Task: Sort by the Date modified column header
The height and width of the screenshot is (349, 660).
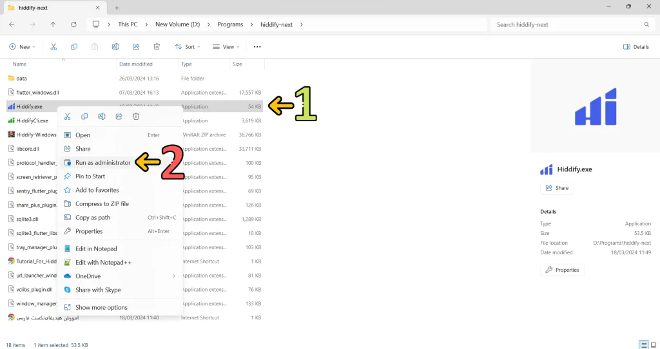Action: coord(136,64)
